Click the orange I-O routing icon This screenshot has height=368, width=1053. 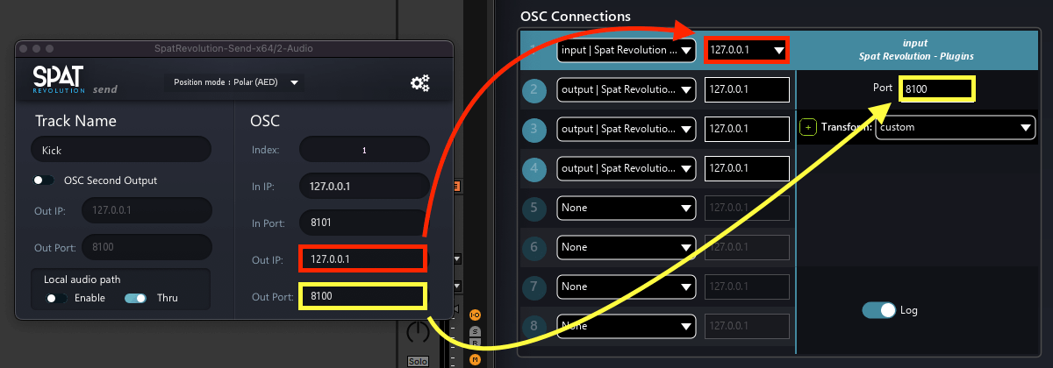pyautogui.click(x=475, y=315)
